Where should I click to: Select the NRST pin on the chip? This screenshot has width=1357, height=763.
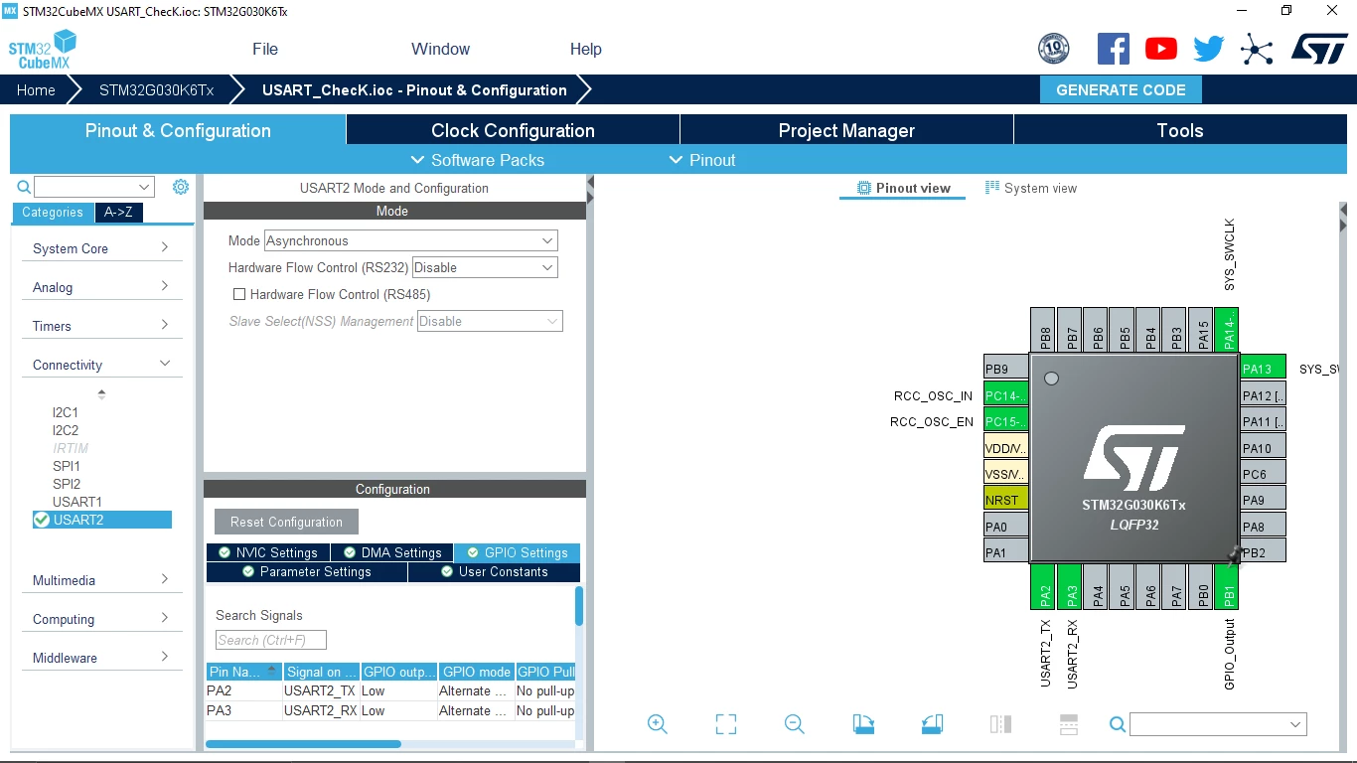point(1006,499)
